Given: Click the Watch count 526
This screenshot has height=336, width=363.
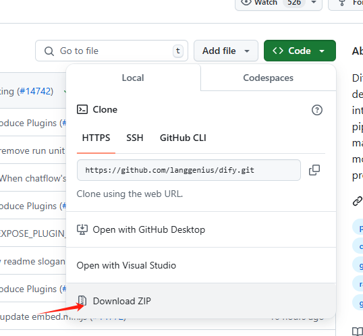Looking at the screenshot, I should click(294, 3).
